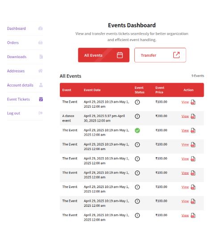Open View link for A dance event

185,116
